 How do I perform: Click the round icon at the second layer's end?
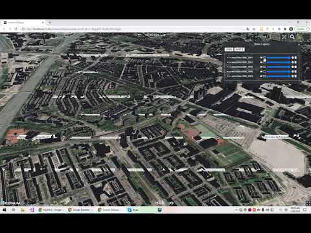tap(293, 62)
